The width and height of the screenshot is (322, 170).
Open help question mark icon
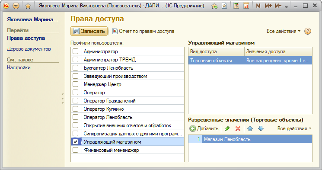(307, 31)
